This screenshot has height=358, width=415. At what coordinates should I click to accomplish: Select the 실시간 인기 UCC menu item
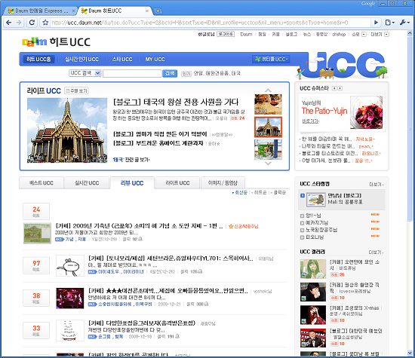[81, 60]
